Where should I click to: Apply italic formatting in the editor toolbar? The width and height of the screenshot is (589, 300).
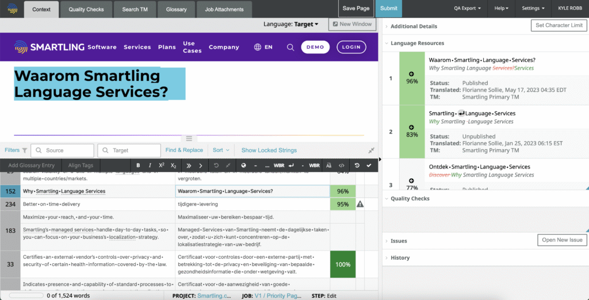click(150, 166)
